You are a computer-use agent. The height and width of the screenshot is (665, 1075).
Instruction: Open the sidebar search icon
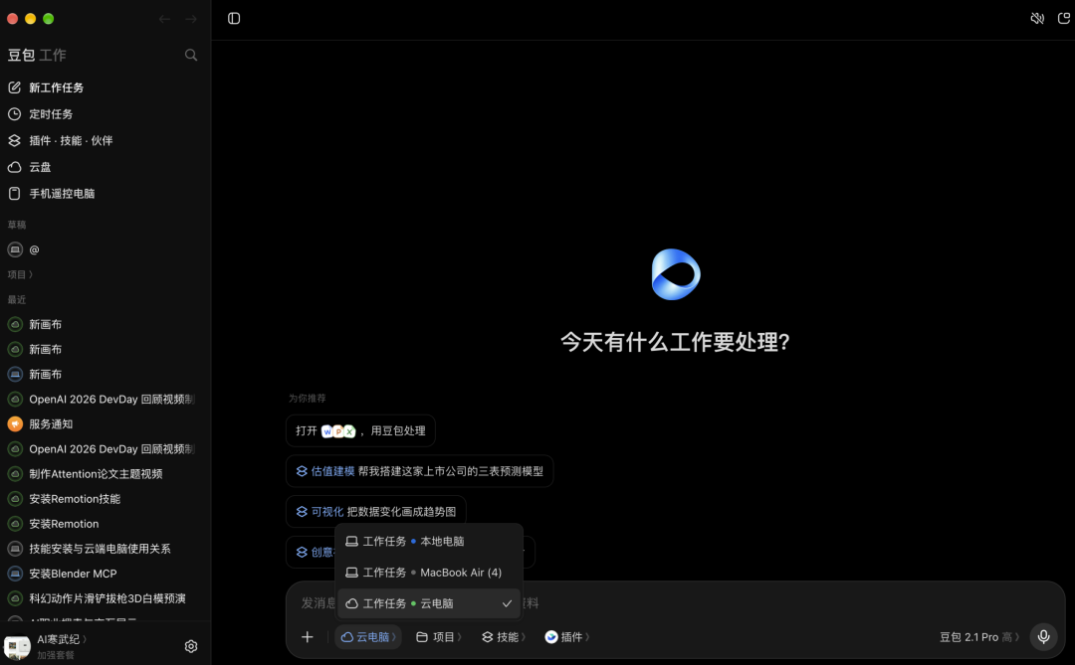pos(190,55)
